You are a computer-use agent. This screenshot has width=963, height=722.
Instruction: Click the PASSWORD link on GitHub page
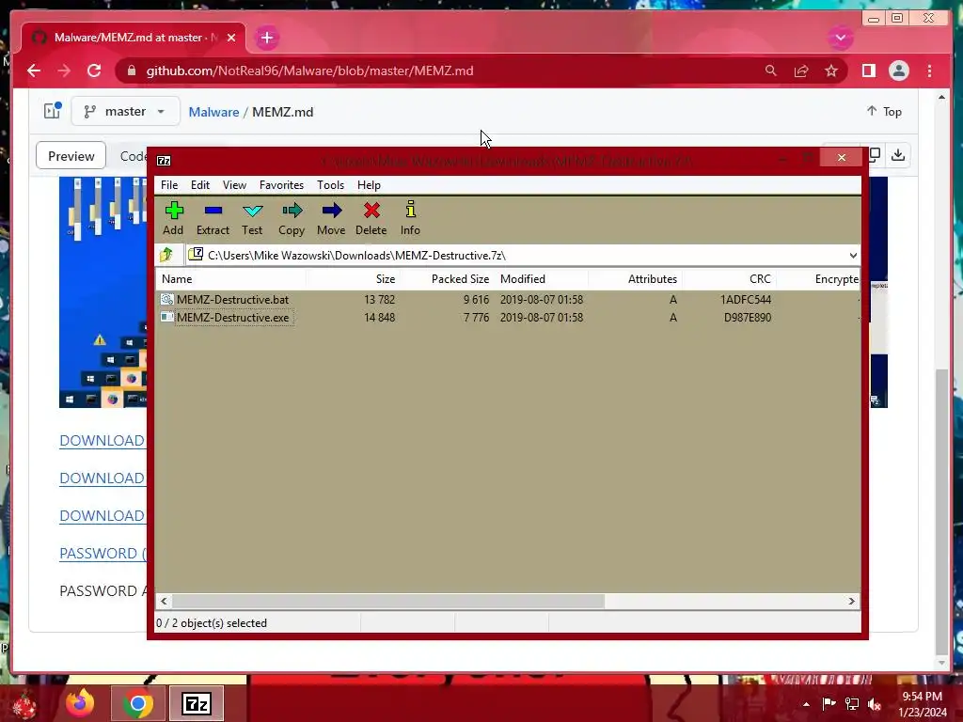tap(102, 553)
